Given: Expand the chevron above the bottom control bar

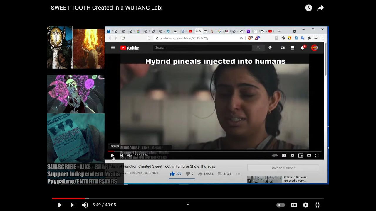Looking at the screenshot, I should (x=188, y=204).
